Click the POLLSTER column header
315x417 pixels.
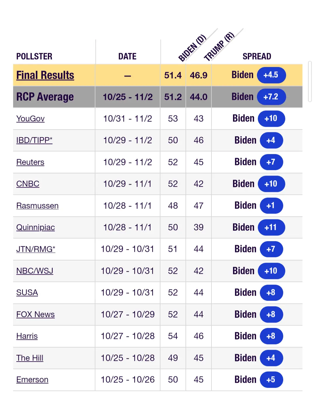[x=34, y=56]
